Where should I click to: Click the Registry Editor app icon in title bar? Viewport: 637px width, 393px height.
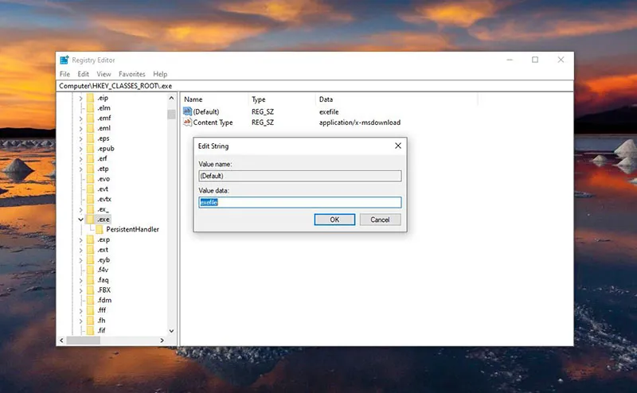point(64,60)
